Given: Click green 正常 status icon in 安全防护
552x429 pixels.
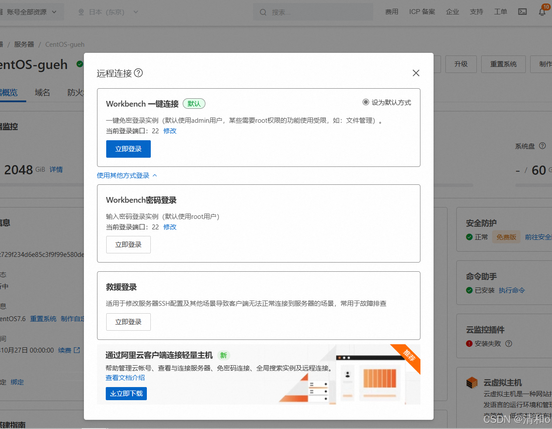Looking at the screenshot, I should point(469,237).
